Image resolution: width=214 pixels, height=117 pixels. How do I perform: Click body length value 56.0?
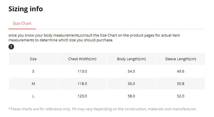click(x=131, y=84)
